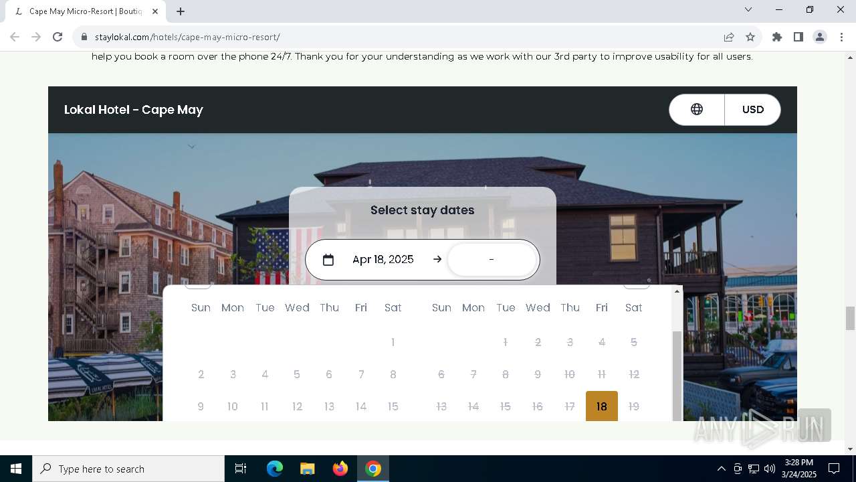Open the notification center icon
This screenshot has height=482, width=856.
pyautogui.click(x=834, y=469)
